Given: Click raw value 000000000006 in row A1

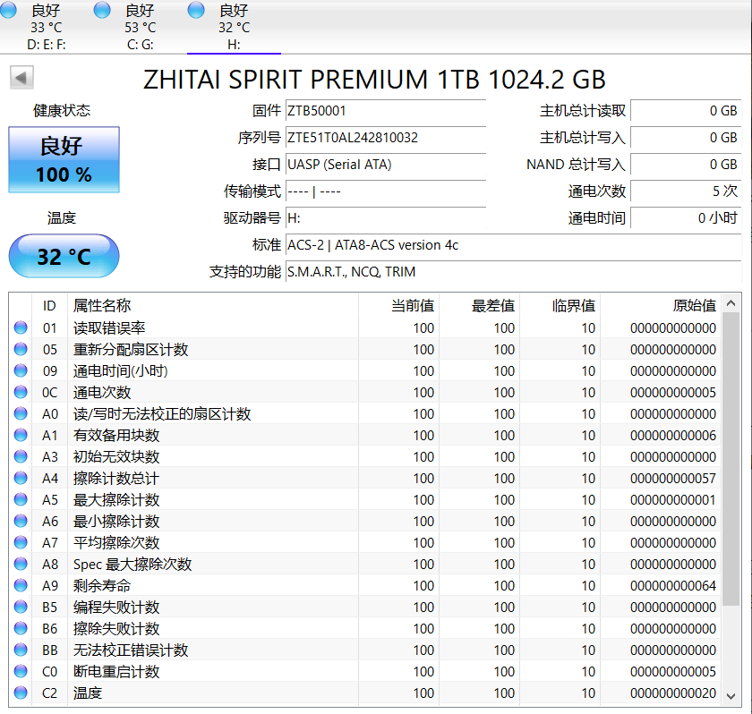Looking at the screenshot, I should [673, 435].
